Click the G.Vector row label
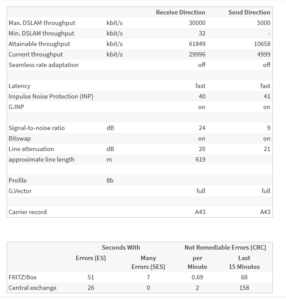 20,191
